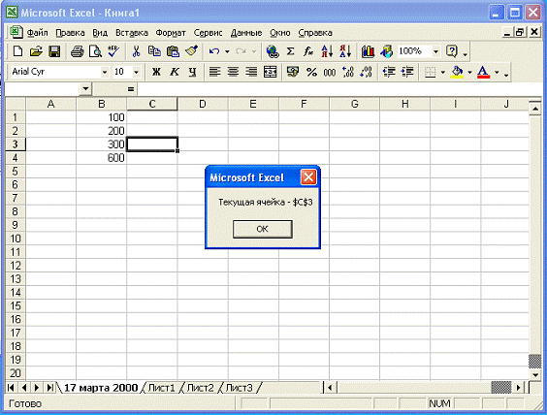Decrease indent icon
Image resolution: width=547 pixels, height=415 pixels.
coord(389,72)
